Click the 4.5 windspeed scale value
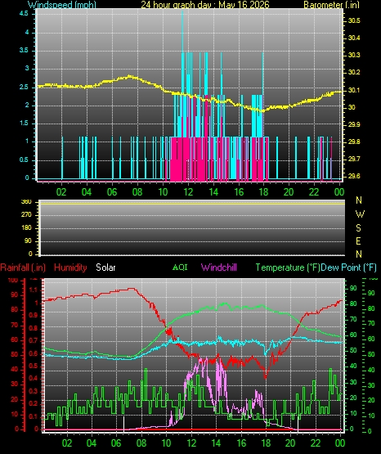 [25, 13]
